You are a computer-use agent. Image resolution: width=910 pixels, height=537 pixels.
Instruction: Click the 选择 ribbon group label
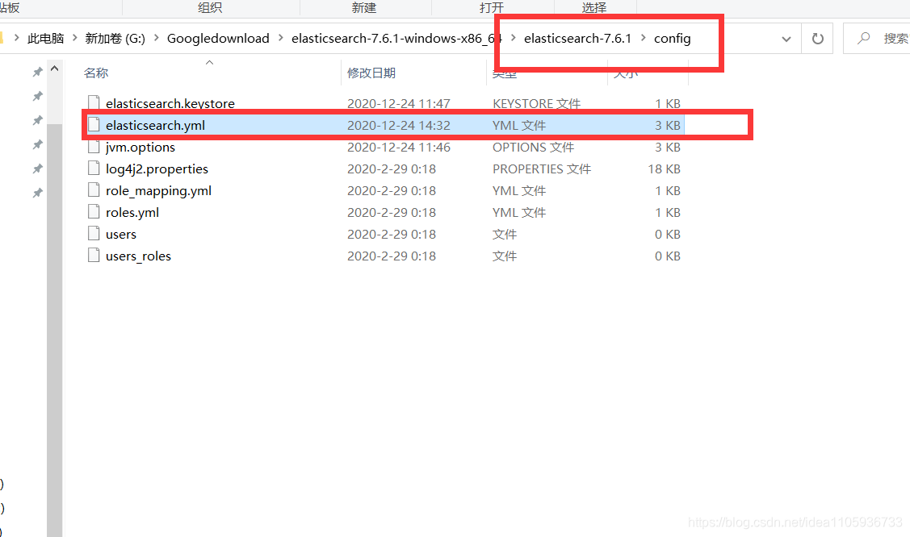click(x=594, y=7)
